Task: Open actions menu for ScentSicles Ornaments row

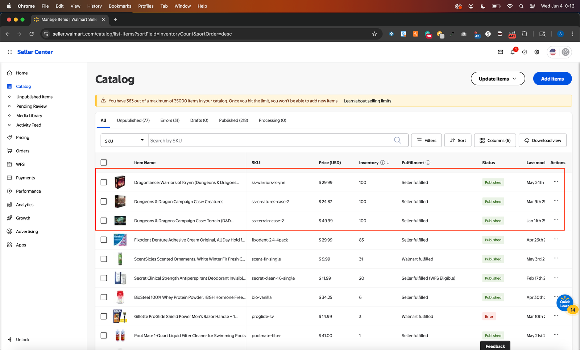Action: [x=556, y=258]
